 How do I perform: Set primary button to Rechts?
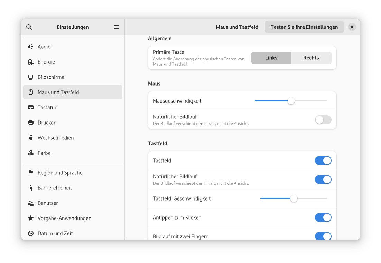311,58
